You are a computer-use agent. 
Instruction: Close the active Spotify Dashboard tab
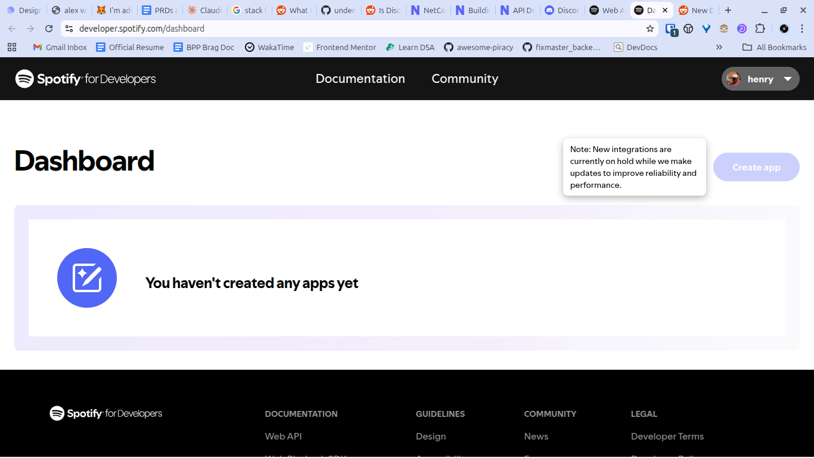665,10
